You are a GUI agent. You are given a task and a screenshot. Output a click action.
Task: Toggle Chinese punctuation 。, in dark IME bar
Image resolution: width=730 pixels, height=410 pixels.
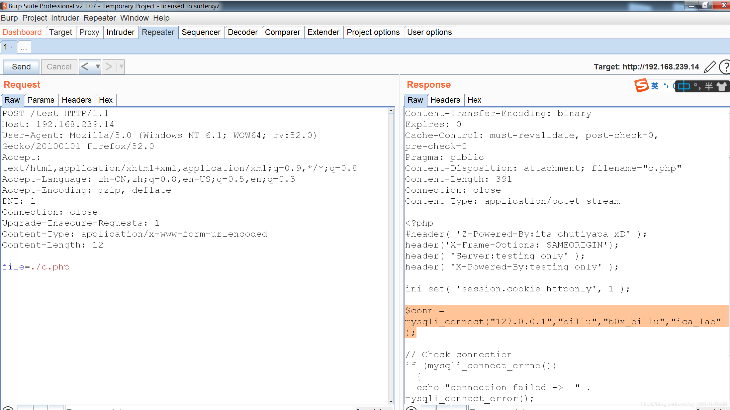[697, 86]
